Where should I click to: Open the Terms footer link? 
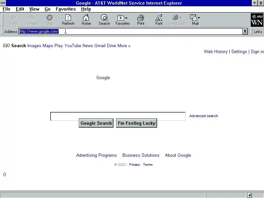pyautogui.click(x=148, y=164)
